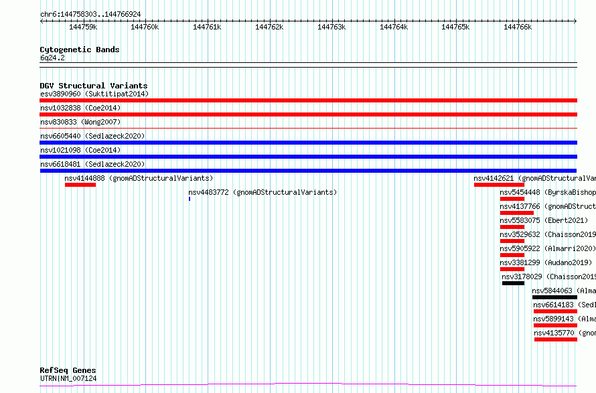
Task: Select the 6q24.2 band label
Action: point(52,58)
